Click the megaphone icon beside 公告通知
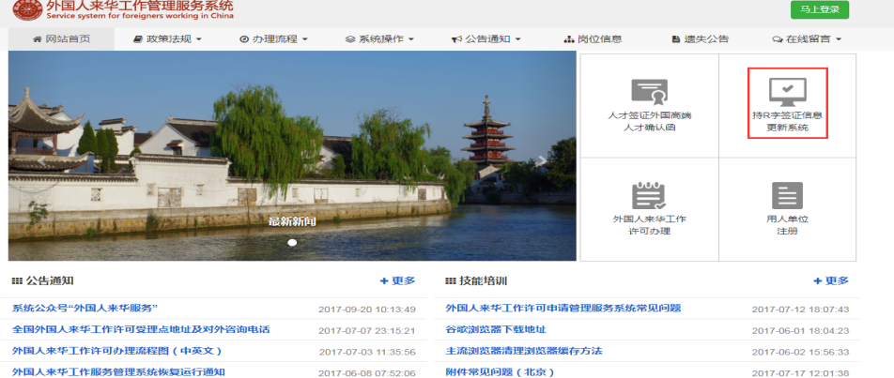 (456, 39)
